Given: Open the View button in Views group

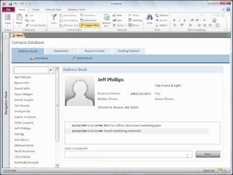Looking at the screenshot, I should pos(7,20).
